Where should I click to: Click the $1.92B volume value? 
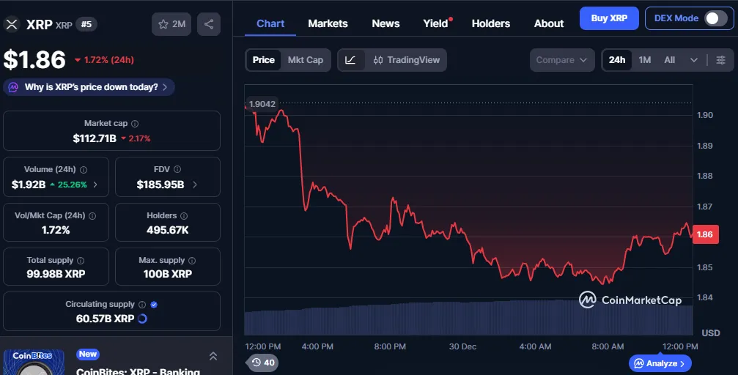29,185
